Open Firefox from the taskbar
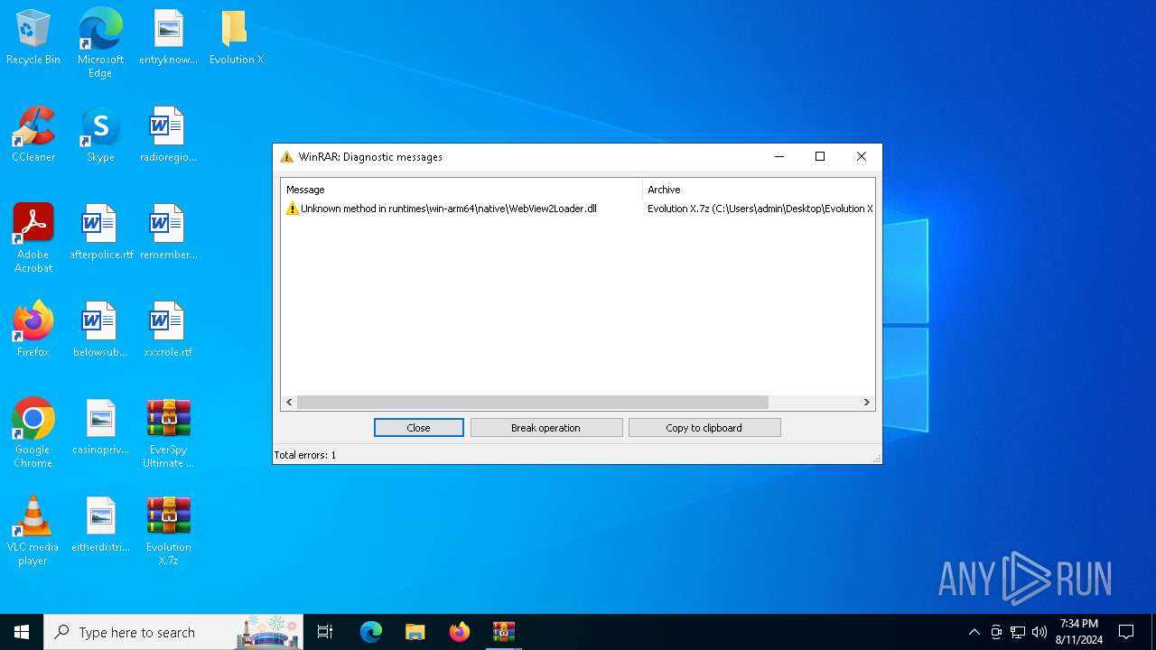Image resolution: width=1156 pixels, height=650 pixels. pos(460,632)
